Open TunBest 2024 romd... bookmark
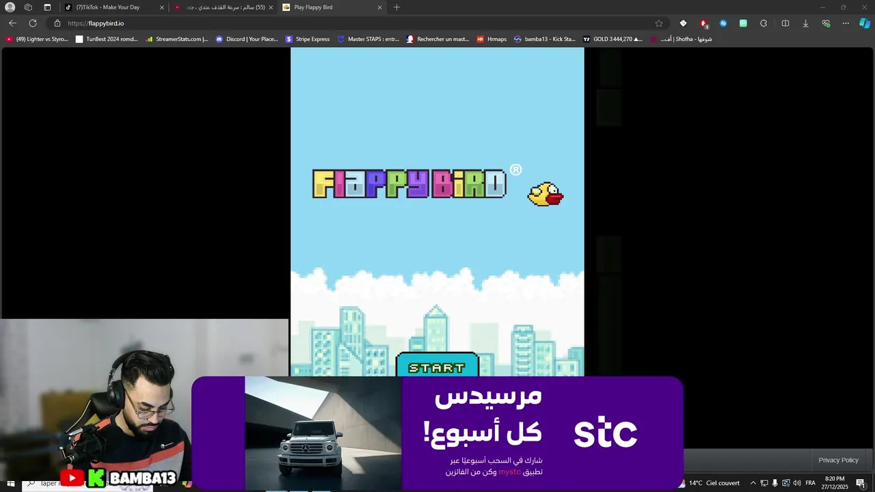 pyautogui.click(x=107, y=39)
